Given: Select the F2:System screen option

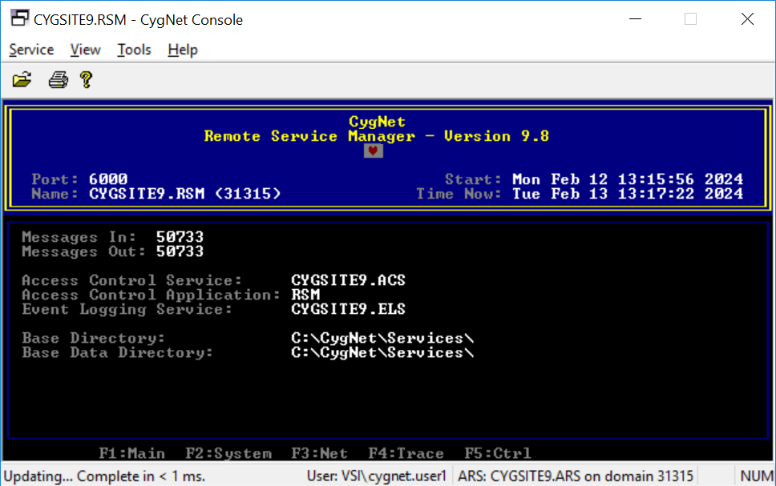Looking at the screenshot, I should point(228,453).
